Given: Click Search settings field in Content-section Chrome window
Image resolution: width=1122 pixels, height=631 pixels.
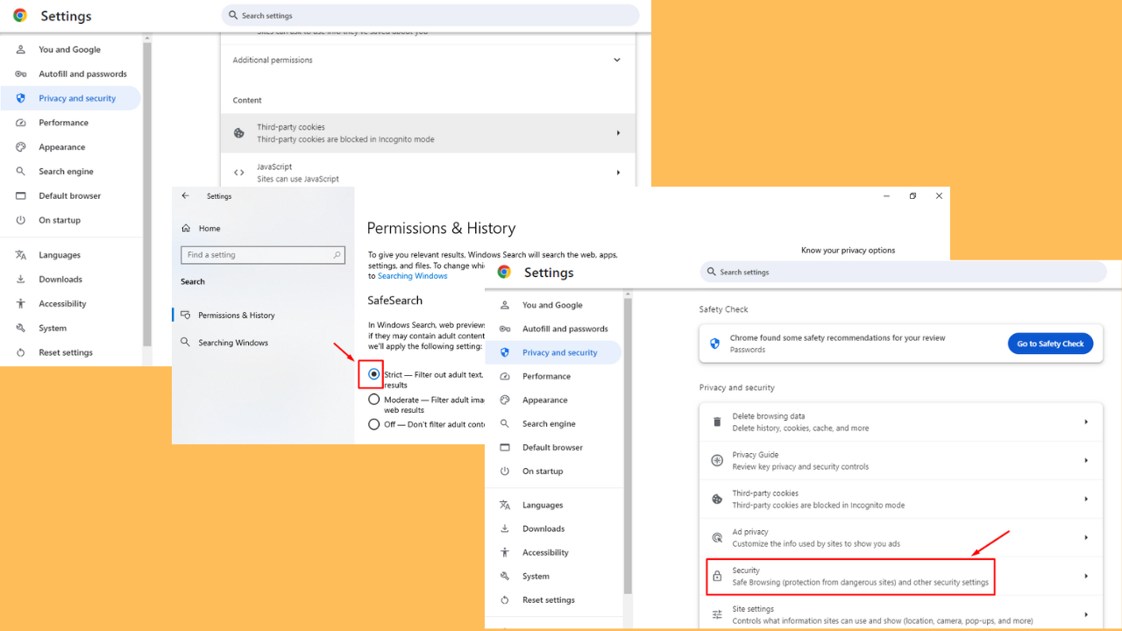Looking at the screenshot, I should [x=430, y=15].
